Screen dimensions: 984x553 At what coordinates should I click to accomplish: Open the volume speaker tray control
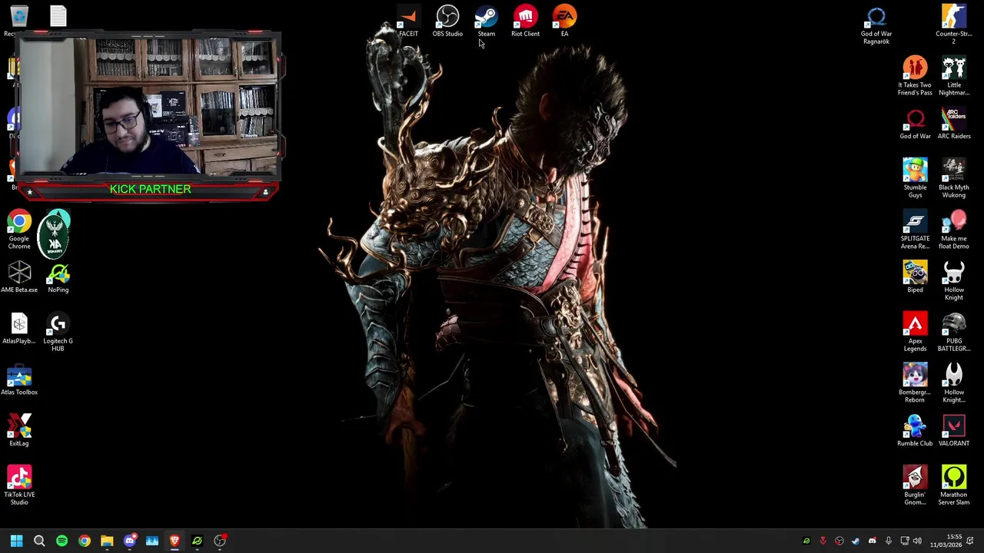coord(916,541)
